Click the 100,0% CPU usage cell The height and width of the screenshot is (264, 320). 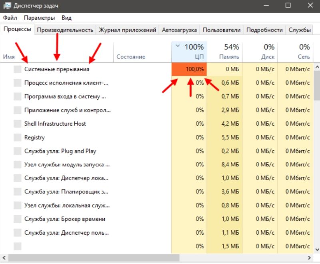(x=189, y=69)
